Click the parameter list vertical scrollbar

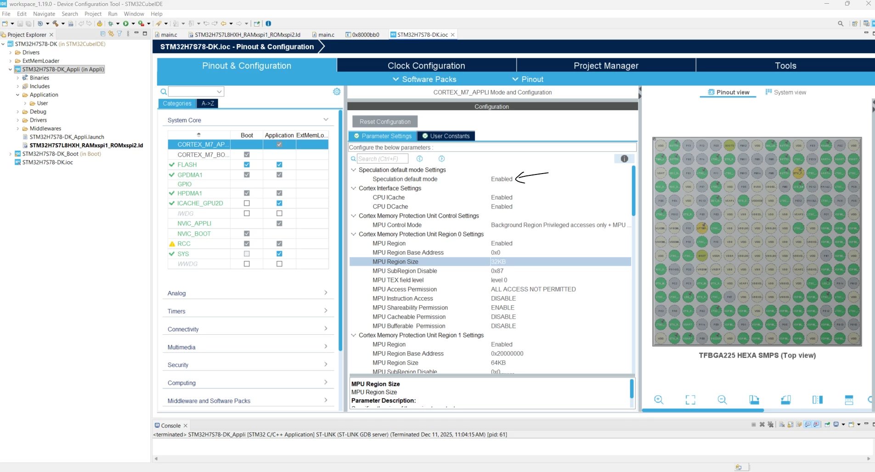[x=633, y=191]
